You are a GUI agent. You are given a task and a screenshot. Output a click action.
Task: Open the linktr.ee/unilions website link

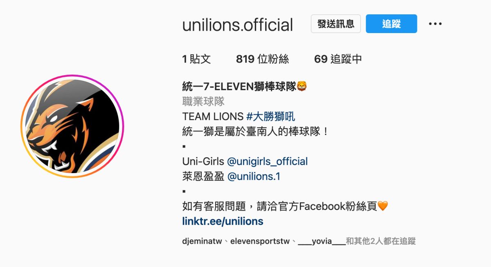(223, 221)
